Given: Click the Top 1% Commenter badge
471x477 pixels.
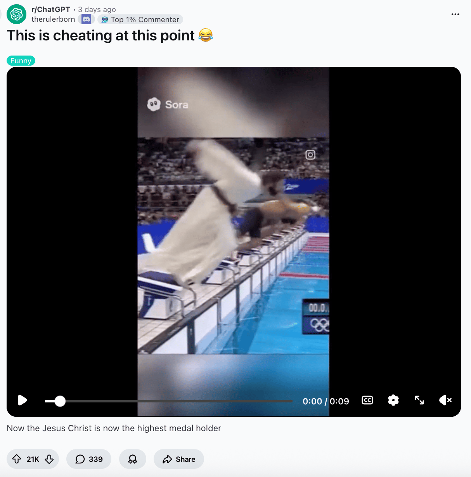Looking at the screenshot, I should click(x=140, y=19).
